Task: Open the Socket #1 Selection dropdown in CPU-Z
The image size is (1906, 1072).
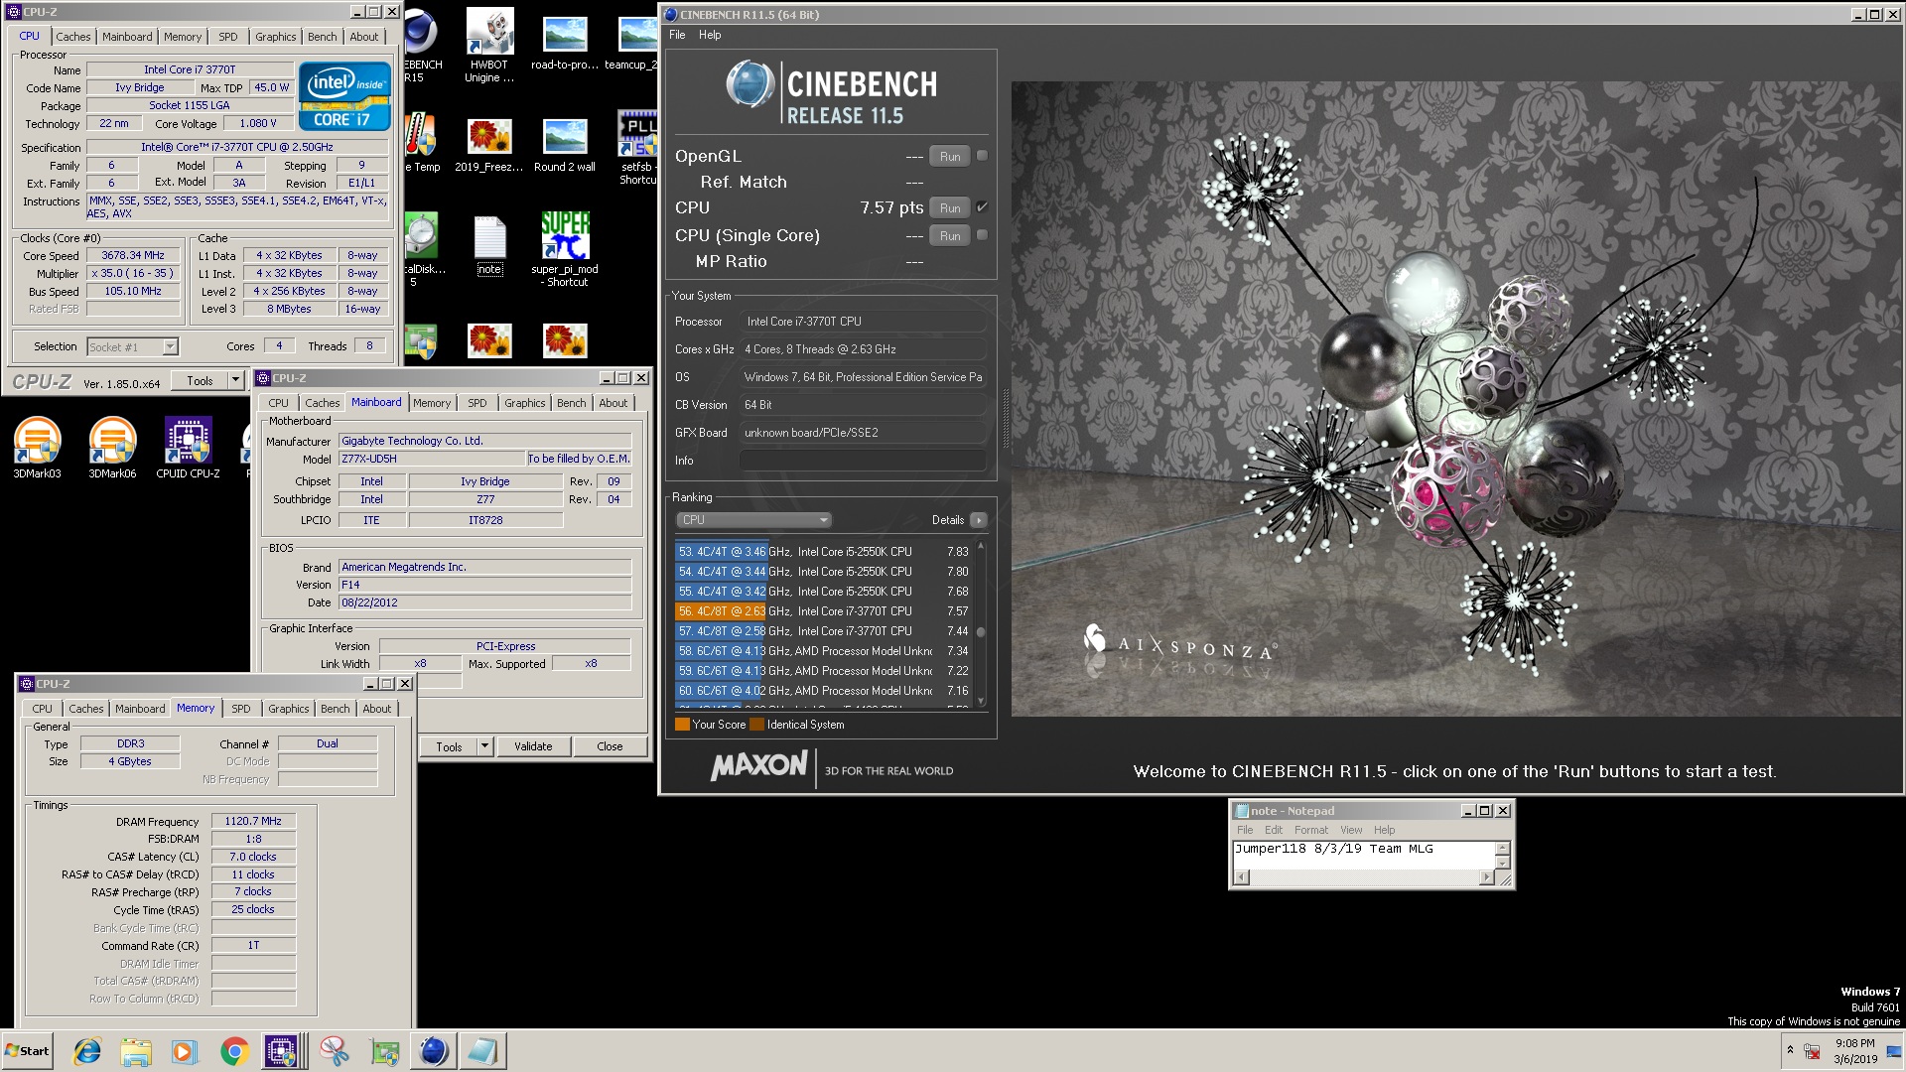Action: tap(170, 346)
